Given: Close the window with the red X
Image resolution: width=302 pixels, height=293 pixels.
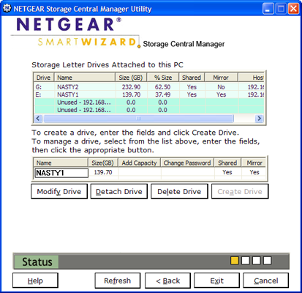Looking at the screenshot, I should pyautogui.click(x=293, y=9).
